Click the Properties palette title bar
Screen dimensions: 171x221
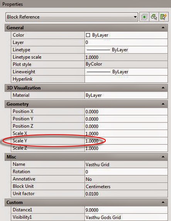[x=86, y=4]
